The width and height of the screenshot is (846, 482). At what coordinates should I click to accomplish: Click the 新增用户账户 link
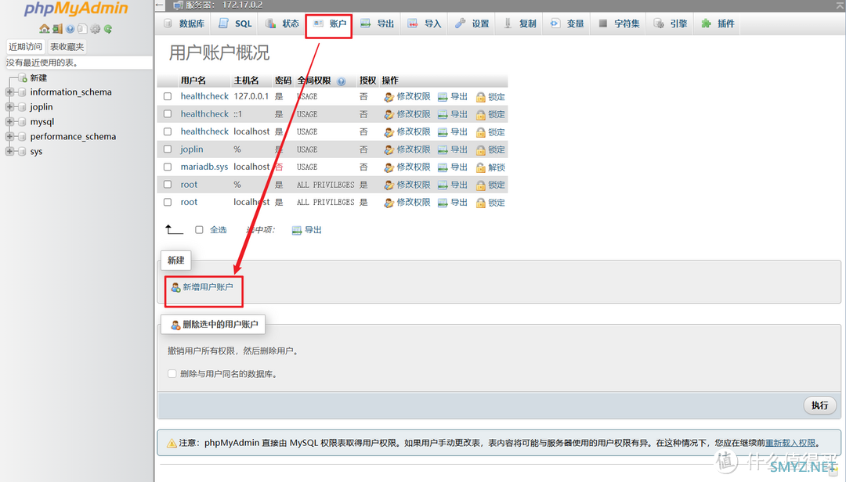coord(202,287)
